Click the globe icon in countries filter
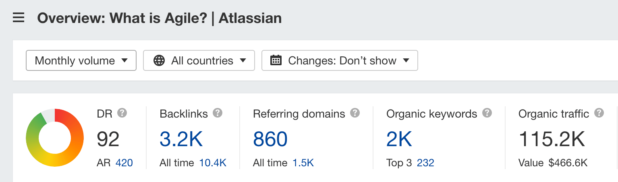This screenshot has height=182, width=618. coord(159,61)
